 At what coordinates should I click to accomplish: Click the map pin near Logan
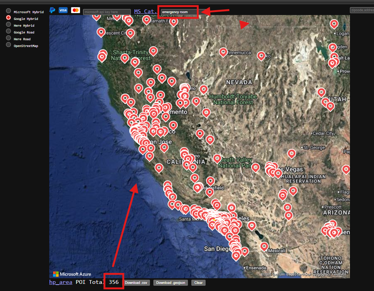pos(334,24)
